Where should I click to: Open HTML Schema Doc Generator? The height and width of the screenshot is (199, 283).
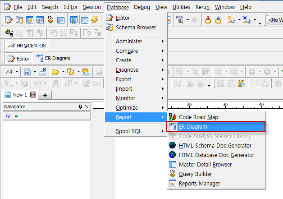click(215, 145)
